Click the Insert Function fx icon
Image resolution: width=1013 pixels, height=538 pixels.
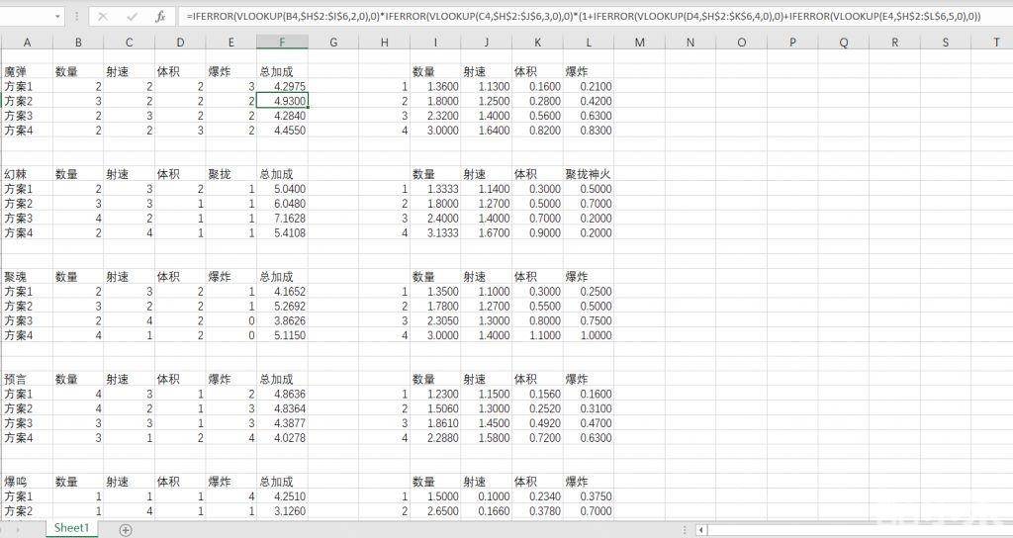[160, 17]
